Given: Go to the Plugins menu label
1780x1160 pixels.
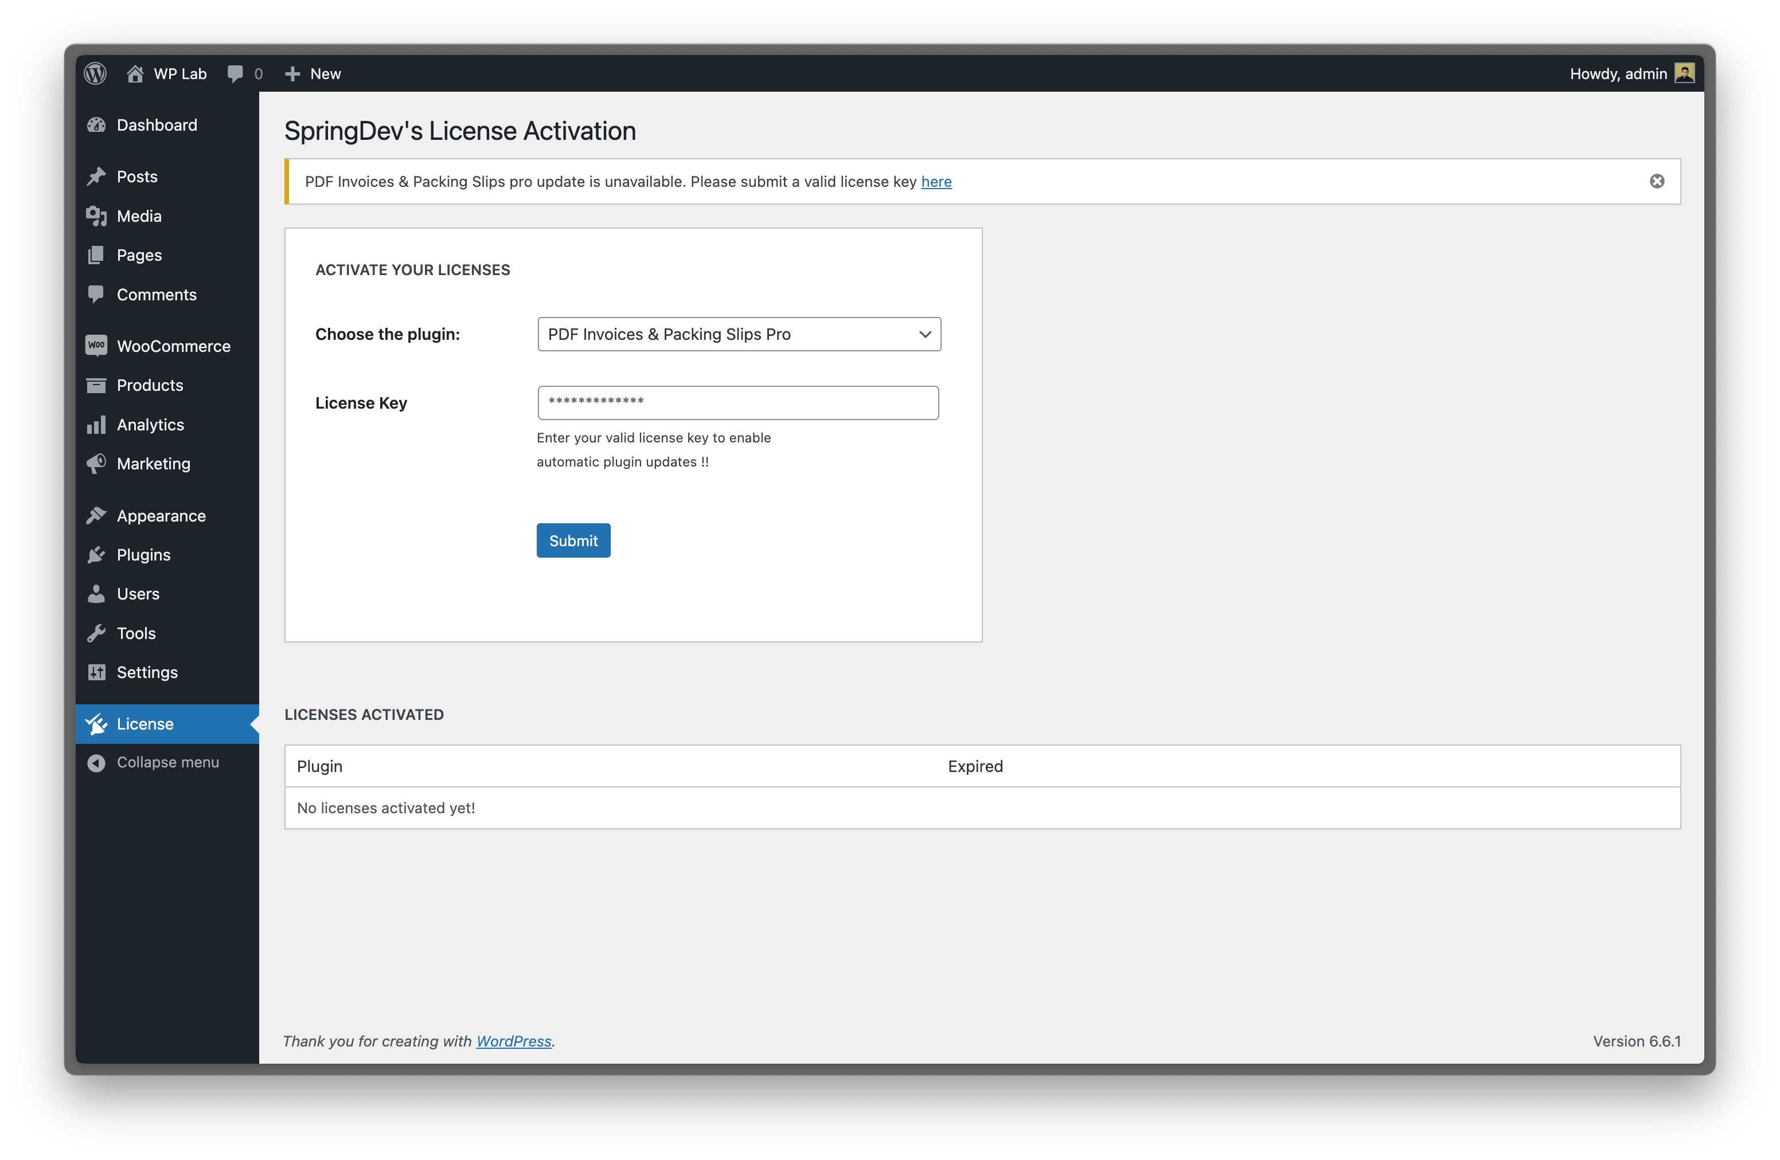Looking at the screenshot, I should (143, 555).
